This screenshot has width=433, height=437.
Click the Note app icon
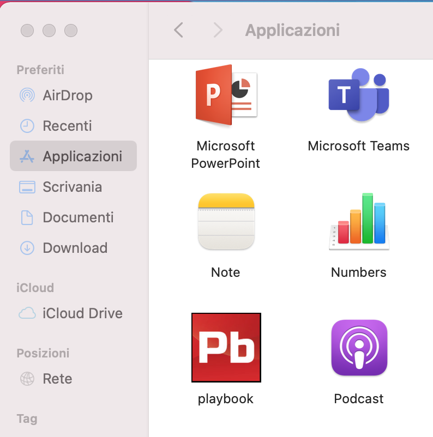point(226,221)
